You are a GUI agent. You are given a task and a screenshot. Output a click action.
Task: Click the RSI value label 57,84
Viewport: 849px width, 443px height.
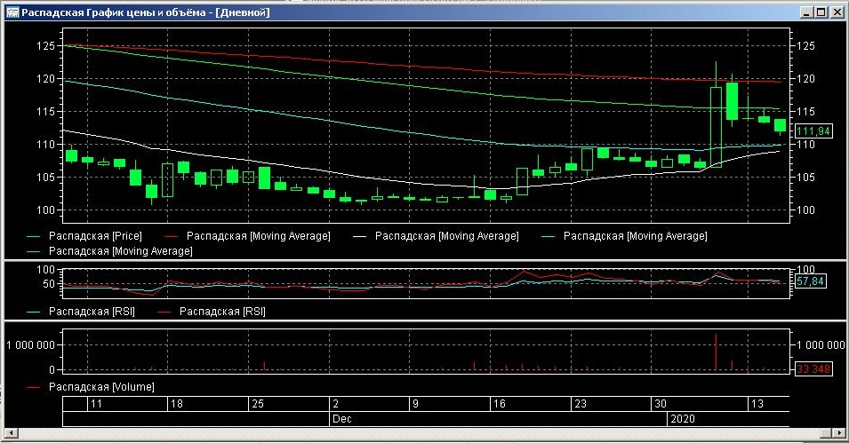pos(811,281)
